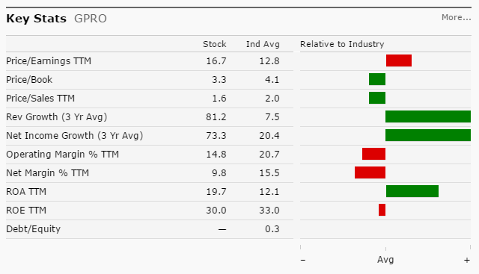Click the Key Stats title
Screen dimensions: 479x274
coord(37,19)
